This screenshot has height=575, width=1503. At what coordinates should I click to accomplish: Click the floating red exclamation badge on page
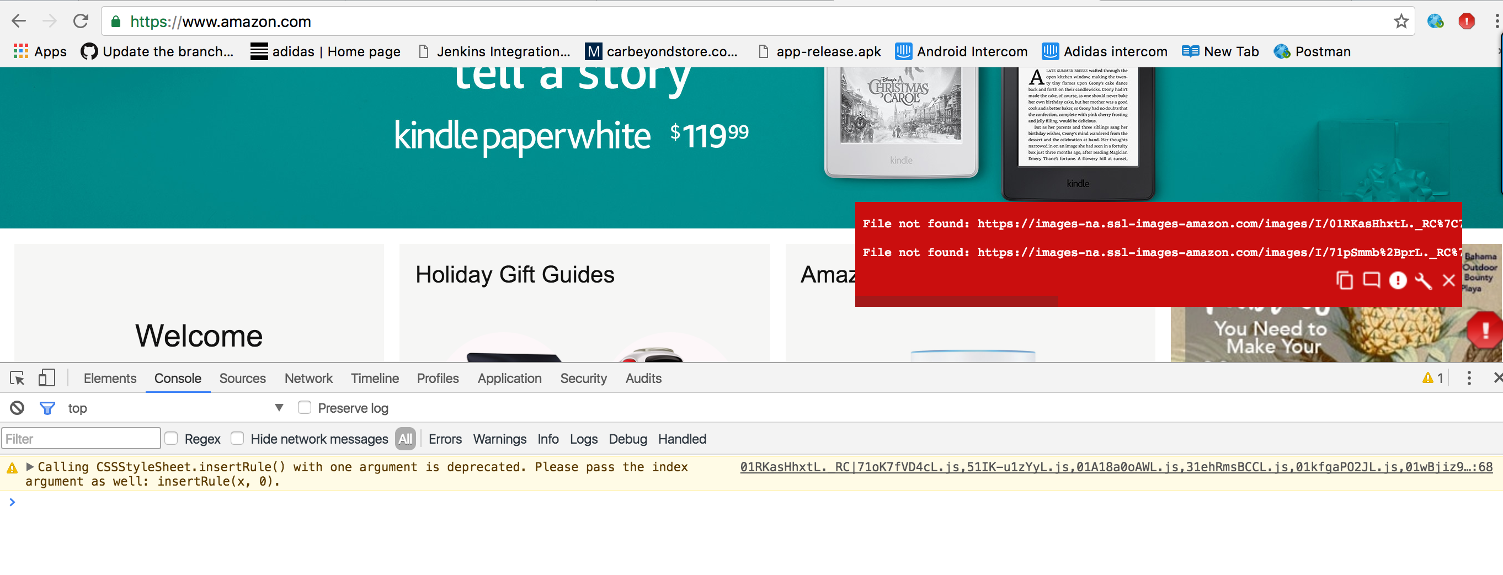coord(1484,331)
